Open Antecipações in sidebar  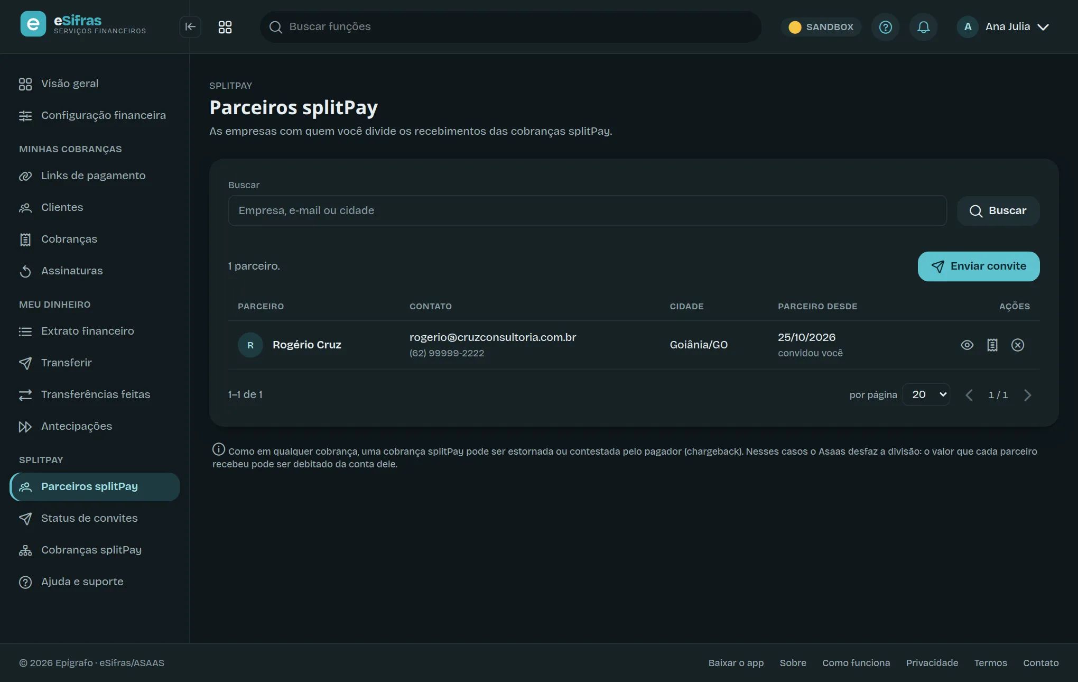coord(95,426)
